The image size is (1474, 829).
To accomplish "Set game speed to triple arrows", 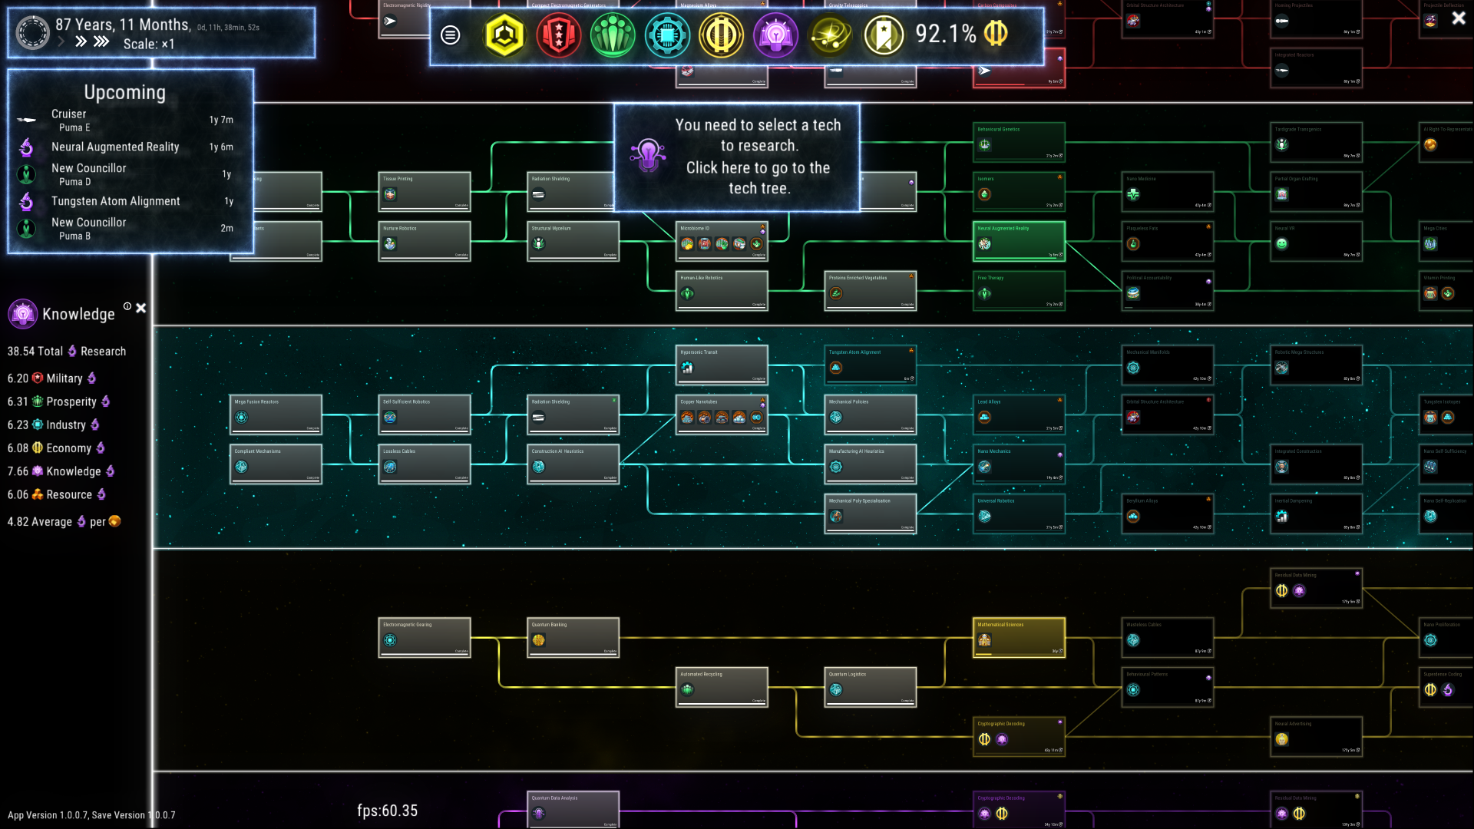I will (x=101, y=41).
